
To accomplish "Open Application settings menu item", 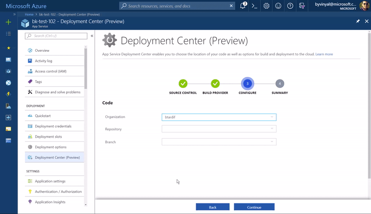I will click(x=50, y=181).
